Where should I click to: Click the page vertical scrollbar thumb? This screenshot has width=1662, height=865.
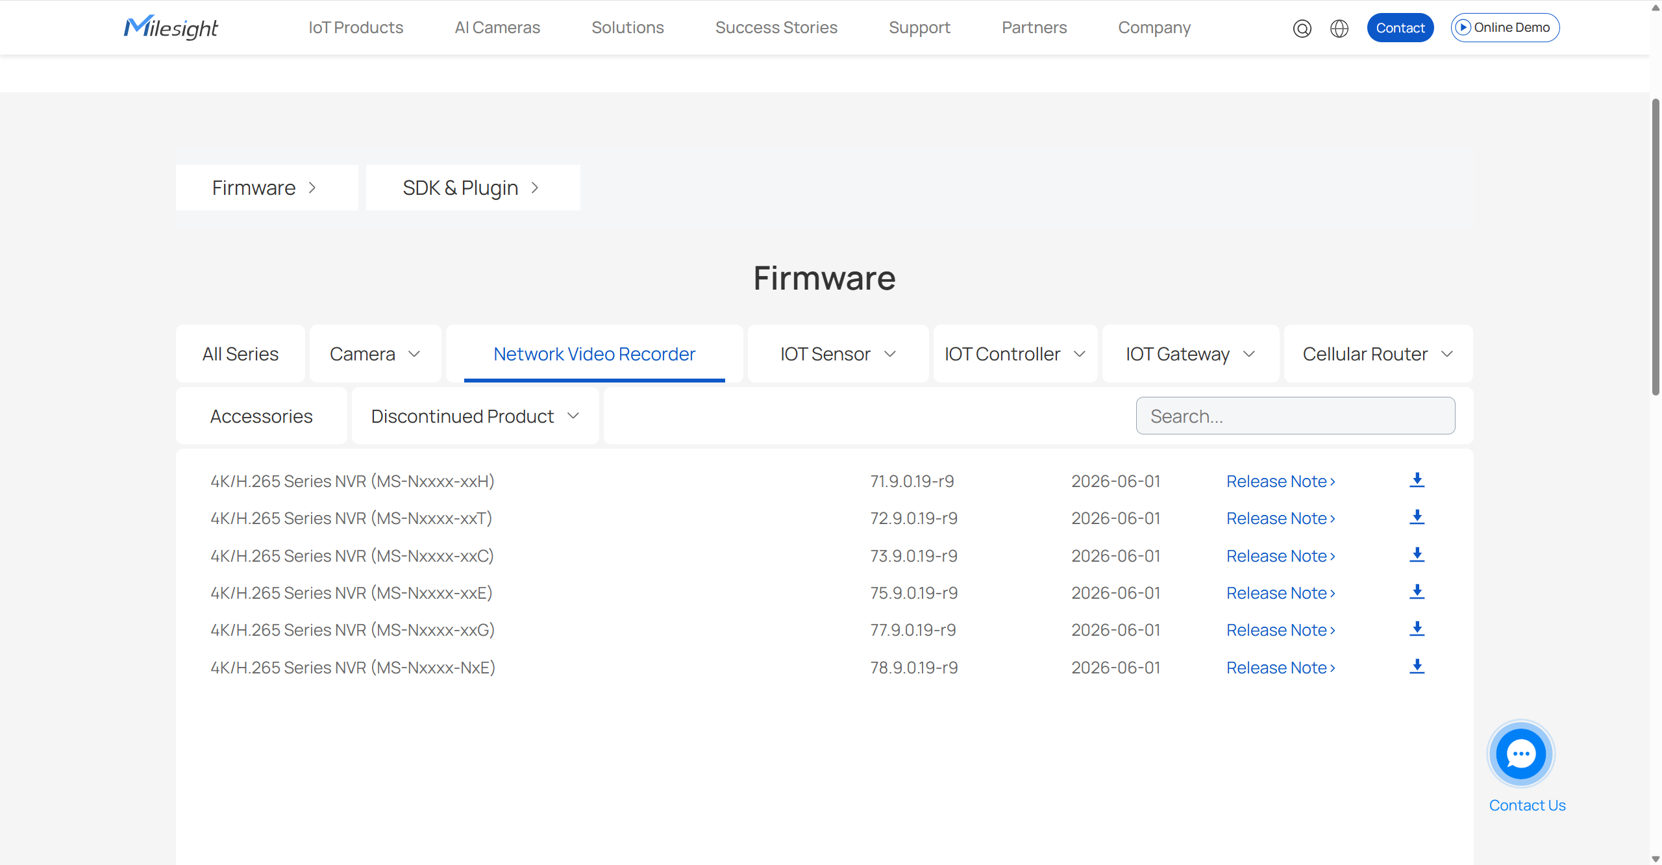coord(1656,247)
